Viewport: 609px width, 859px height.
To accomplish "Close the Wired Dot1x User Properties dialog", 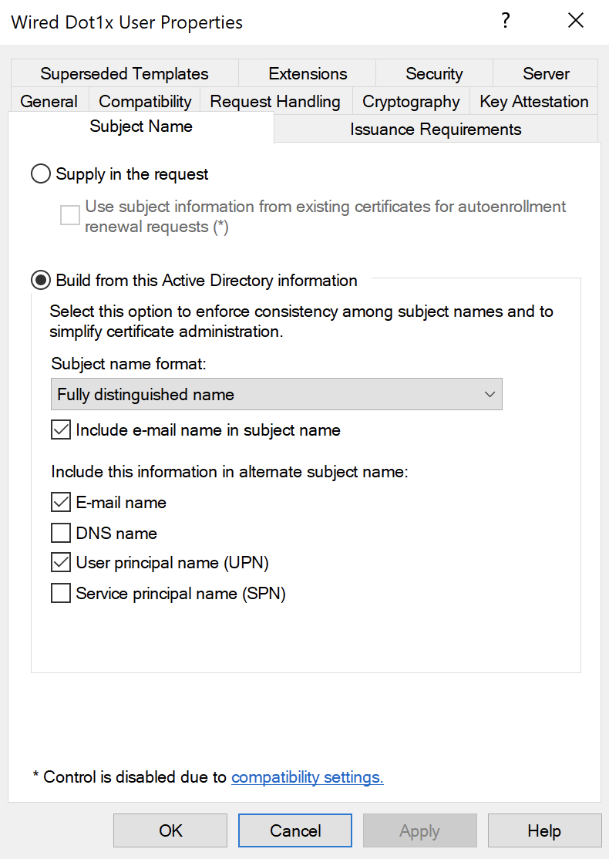I will coord(575,21).
